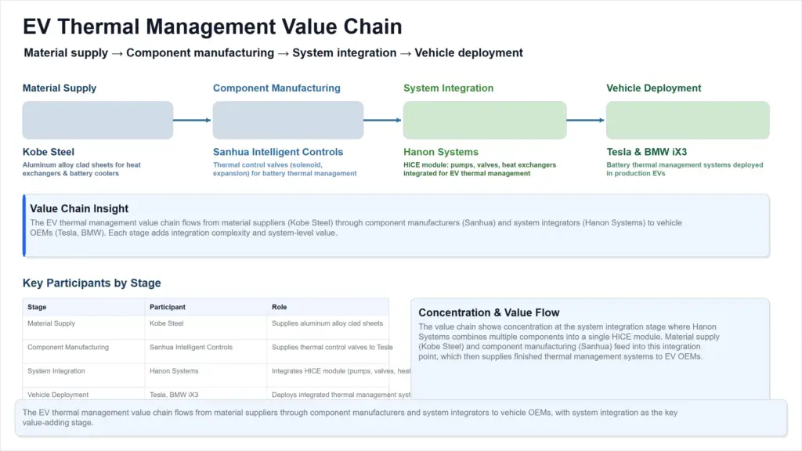This screenshot has height=451, width=802.
Task: Select the green box under System Integration
Action: 485,120
